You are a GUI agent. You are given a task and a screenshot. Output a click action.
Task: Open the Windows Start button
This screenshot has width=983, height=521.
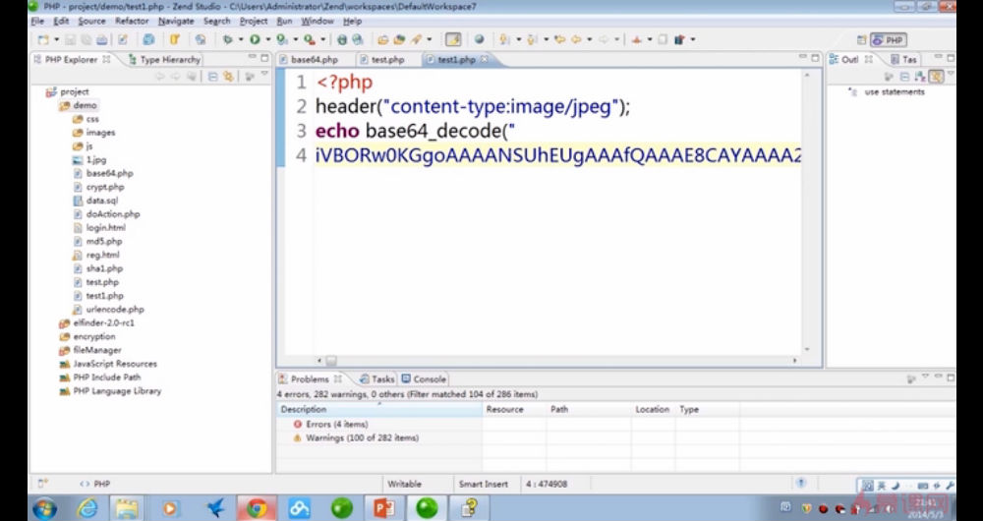point(44,508)
